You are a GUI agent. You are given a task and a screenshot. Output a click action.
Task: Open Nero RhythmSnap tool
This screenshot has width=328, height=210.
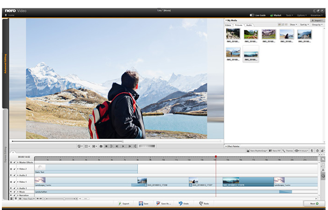(x=256, y=151)
